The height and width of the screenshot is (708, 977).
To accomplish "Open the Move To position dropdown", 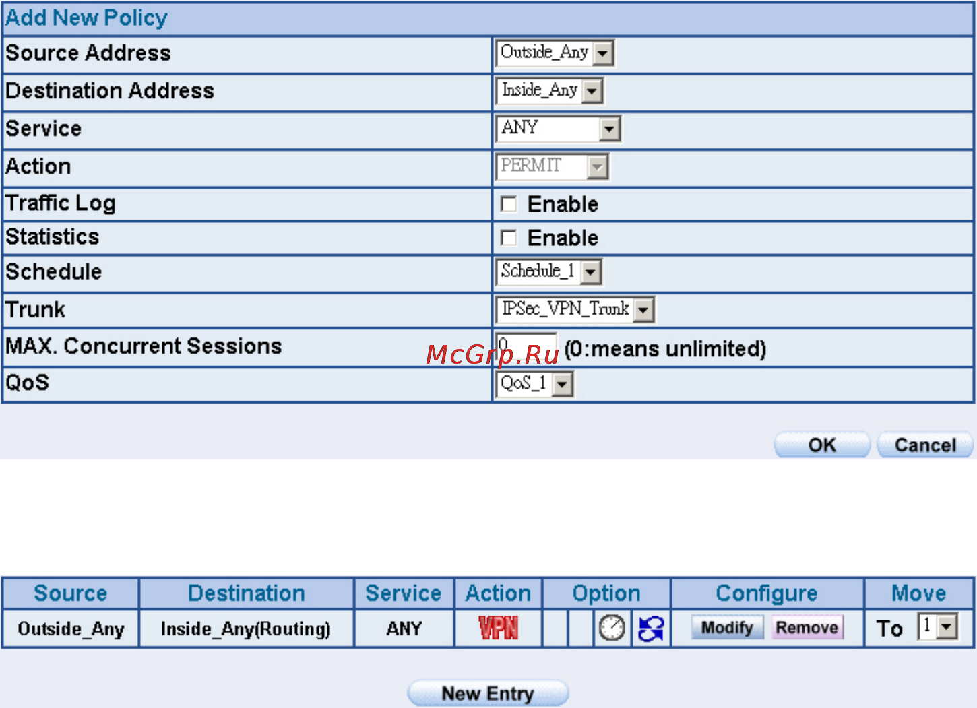I will coord(938,627).
